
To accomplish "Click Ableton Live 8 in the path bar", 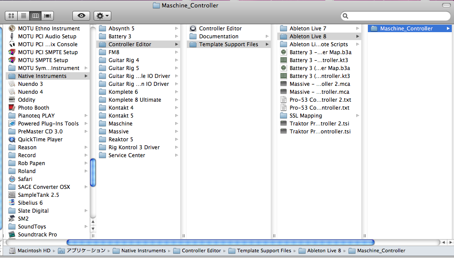I will 320,251.
